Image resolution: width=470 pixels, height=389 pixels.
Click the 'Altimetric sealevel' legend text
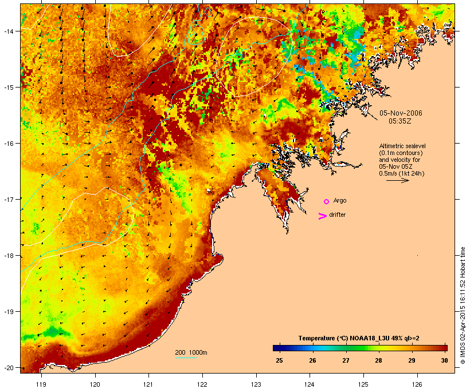pos(402,146)
